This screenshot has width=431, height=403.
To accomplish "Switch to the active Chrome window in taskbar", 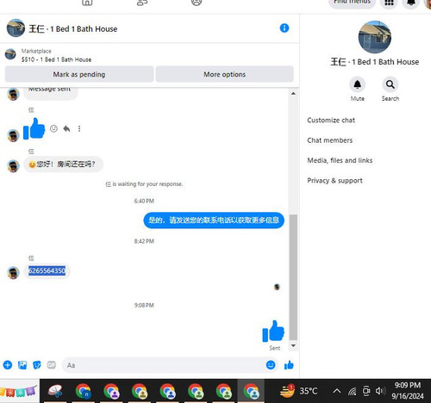I will point(252,391).
